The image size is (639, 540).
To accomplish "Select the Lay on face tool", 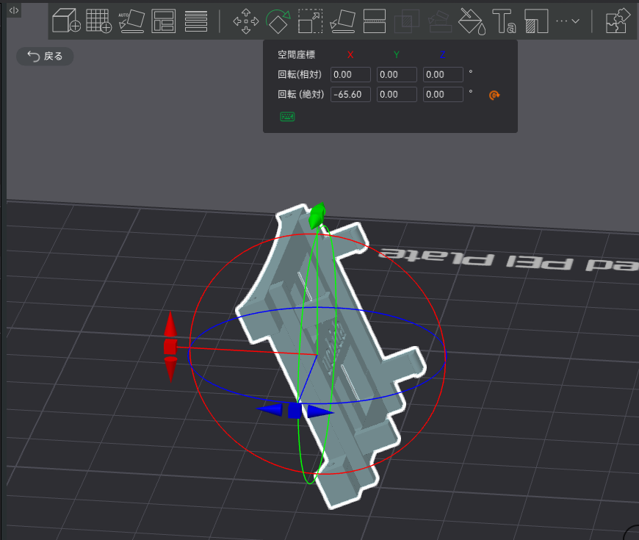I will click(343, 21).
